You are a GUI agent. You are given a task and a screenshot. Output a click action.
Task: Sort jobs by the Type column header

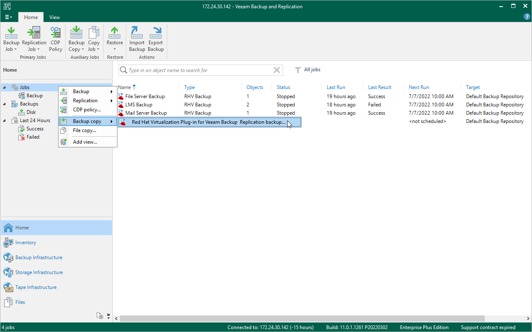[190, 87]
